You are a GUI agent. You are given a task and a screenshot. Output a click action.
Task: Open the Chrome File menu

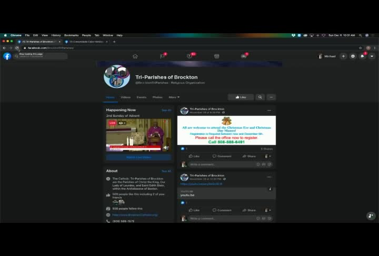click(27, 35)
